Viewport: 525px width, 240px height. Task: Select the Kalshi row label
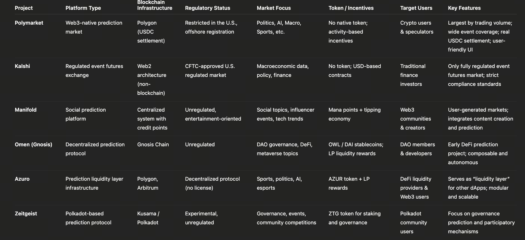point(22,66)
